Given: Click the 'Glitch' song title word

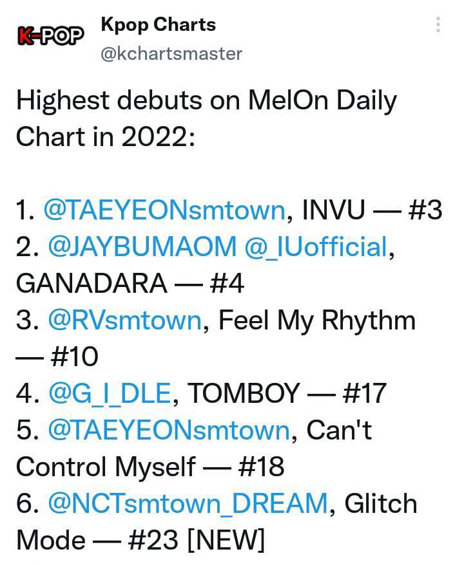Looking at the screenshot, I should [381, 503].
